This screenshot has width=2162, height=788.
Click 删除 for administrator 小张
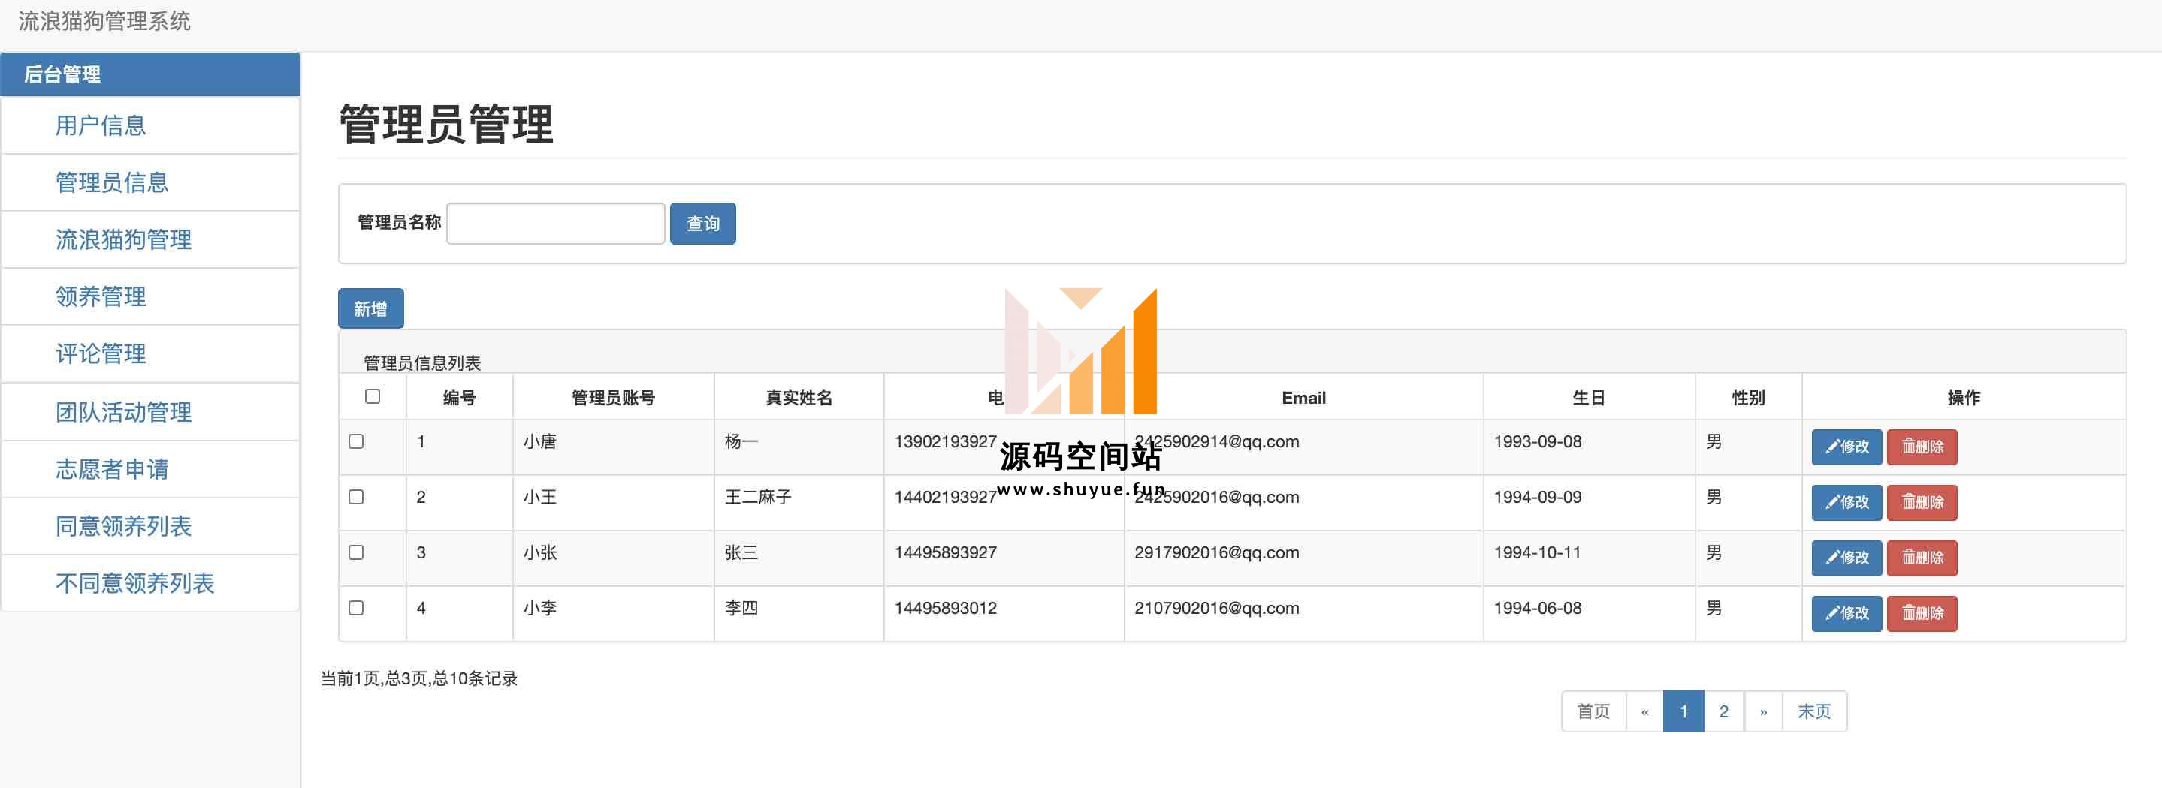coord(1921,558)
